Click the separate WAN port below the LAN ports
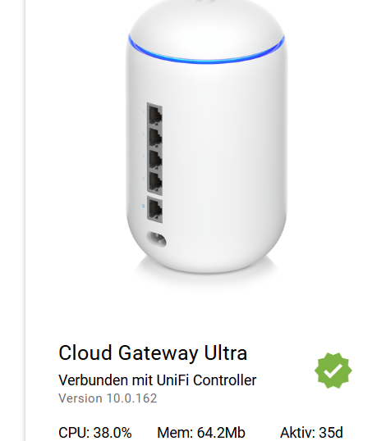The height and width of the screenshot is (441, 386). [154, 211]
